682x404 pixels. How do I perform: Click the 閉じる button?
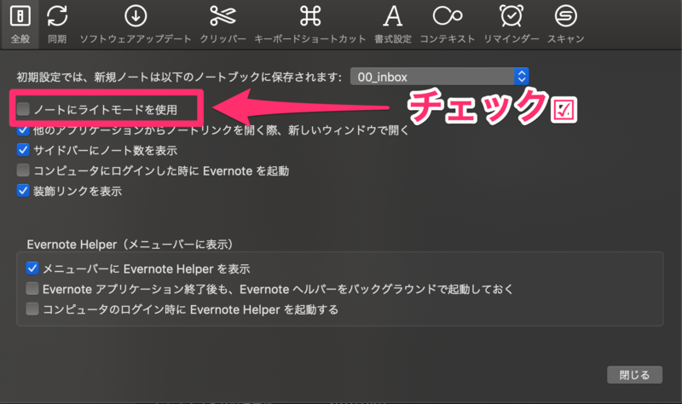click(634, 375)
